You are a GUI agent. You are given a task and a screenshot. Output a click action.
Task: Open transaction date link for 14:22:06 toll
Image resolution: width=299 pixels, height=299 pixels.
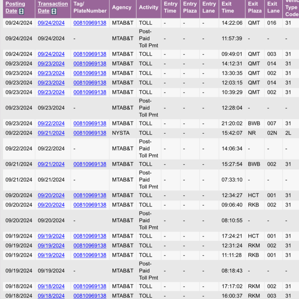coord(51,23)
